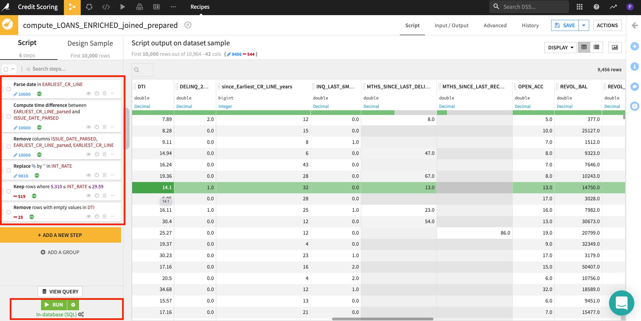641x321 pixels.
Task: Click the help question mark icon
Action: [x=596, y=7]
